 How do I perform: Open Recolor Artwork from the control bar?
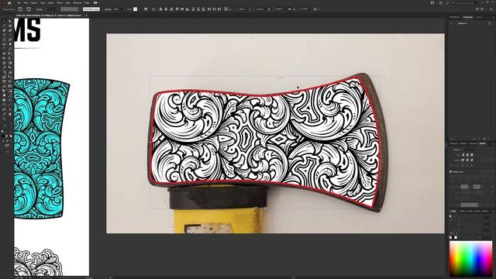click(146, 9)
